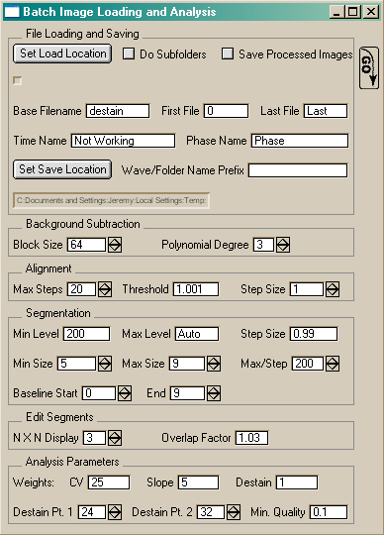Toggle Save Processed Images checkbox
384x535 pixels.
pyautogui.click(x=228, y=53)
